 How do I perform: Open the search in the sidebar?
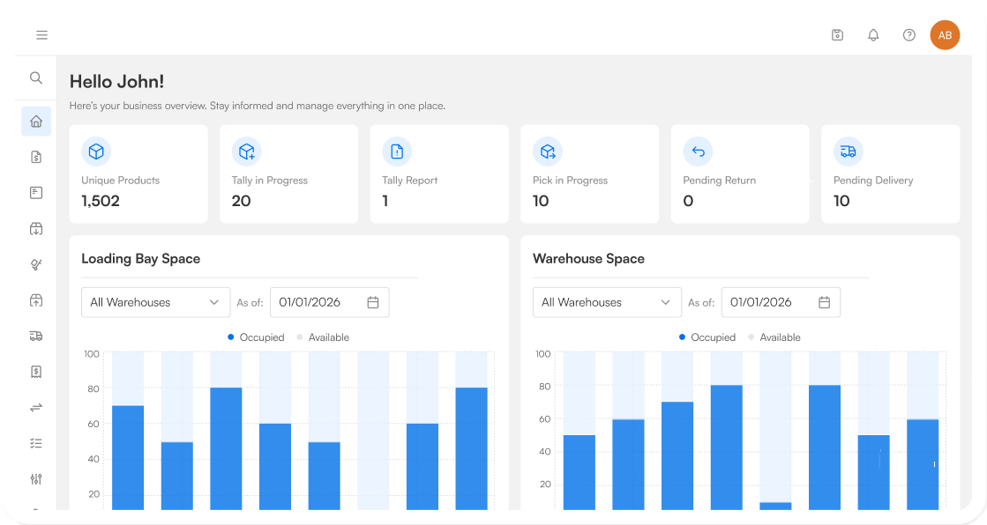point(35,78)
